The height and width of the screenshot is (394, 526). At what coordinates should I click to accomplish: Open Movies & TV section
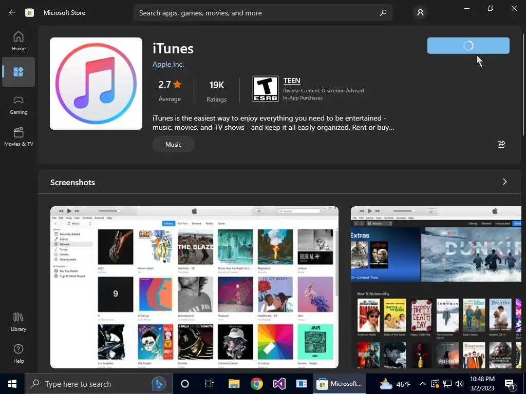point(18,136)
